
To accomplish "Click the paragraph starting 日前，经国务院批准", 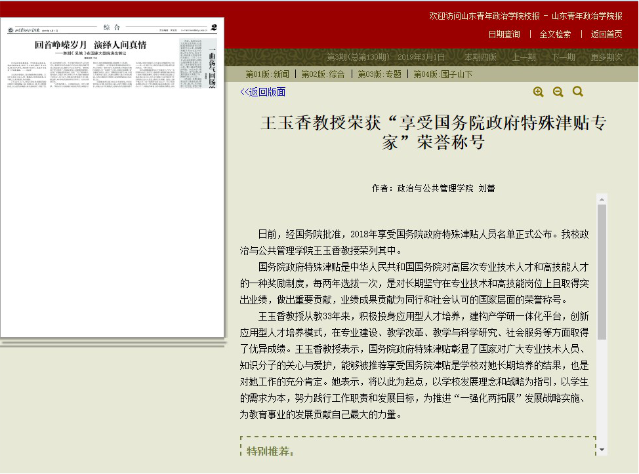I will point(414,243).
